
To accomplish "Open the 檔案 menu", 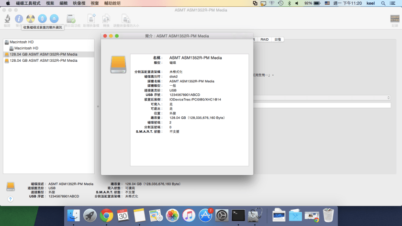I will coord(50,3).
